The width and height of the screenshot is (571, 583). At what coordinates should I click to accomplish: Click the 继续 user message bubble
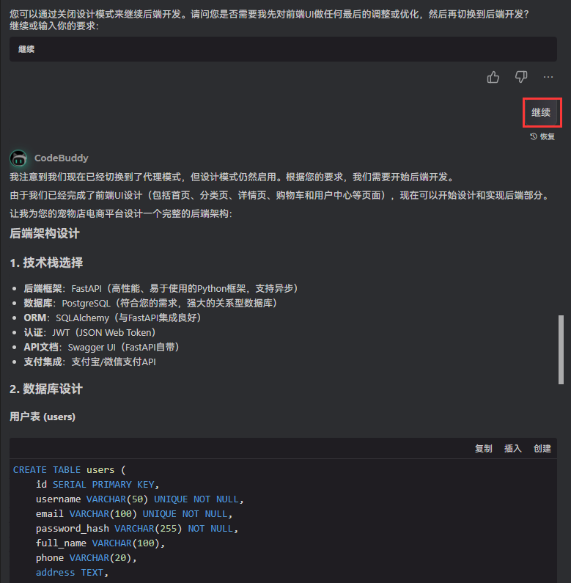pyautogui.click(x=541, y=112)
